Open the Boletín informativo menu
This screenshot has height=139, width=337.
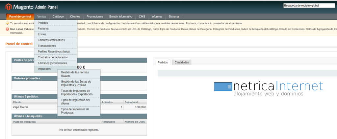[x=121, y=16]
